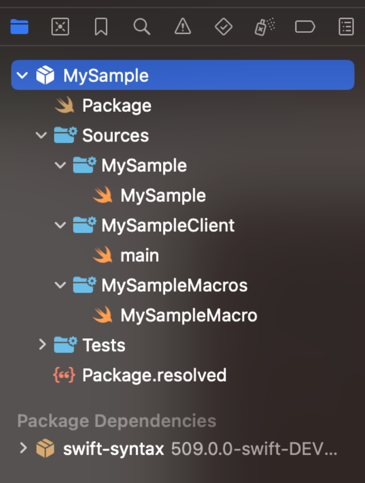365x483 pixels.
Task: Select the MySampleMacros folder
Action: [160, 285]
